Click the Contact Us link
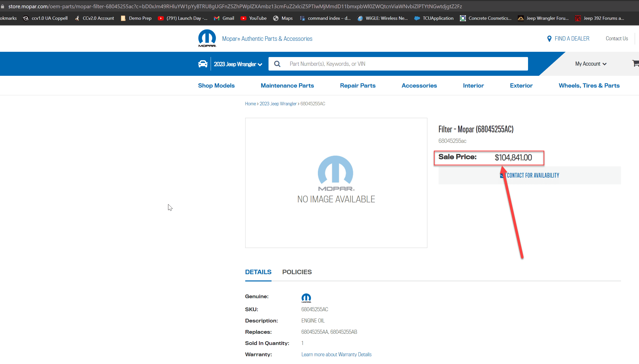The width and height of the screenshot is (639, 364). click(x=617, y=39)
